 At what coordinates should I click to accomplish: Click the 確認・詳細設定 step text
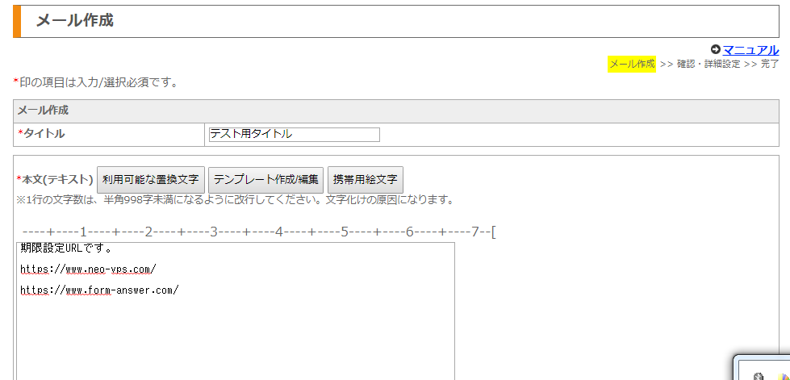[x=708, y=64]
